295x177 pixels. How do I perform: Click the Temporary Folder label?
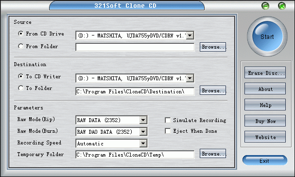pyautogui.click(x=40, y=154)
